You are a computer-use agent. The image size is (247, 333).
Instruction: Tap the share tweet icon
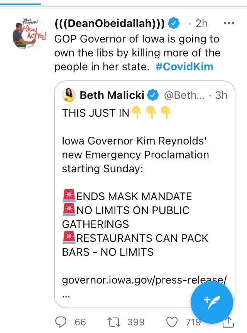(228, 321)
